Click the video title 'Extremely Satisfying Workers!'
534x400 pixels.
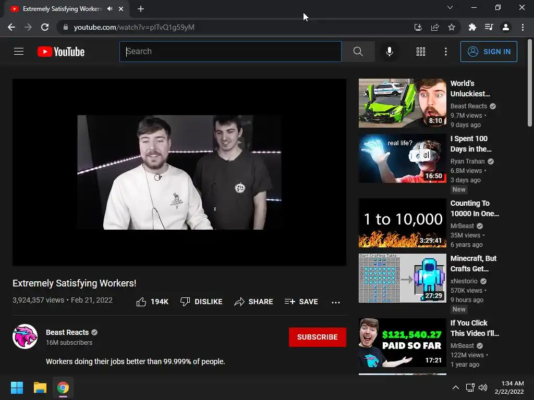(74, 283)
